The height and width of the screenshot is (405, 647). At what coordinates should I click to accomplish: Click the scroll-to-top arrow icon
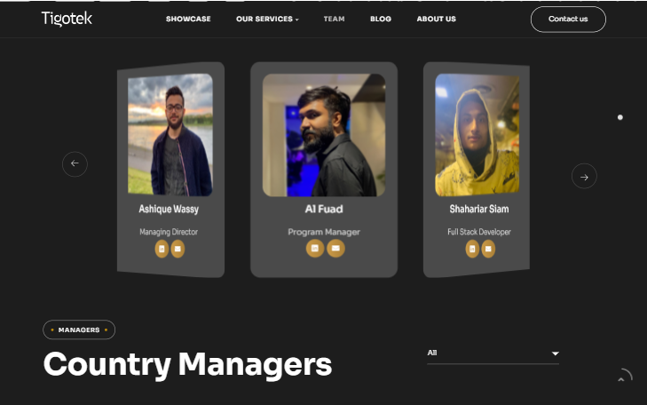pos(623,377)
